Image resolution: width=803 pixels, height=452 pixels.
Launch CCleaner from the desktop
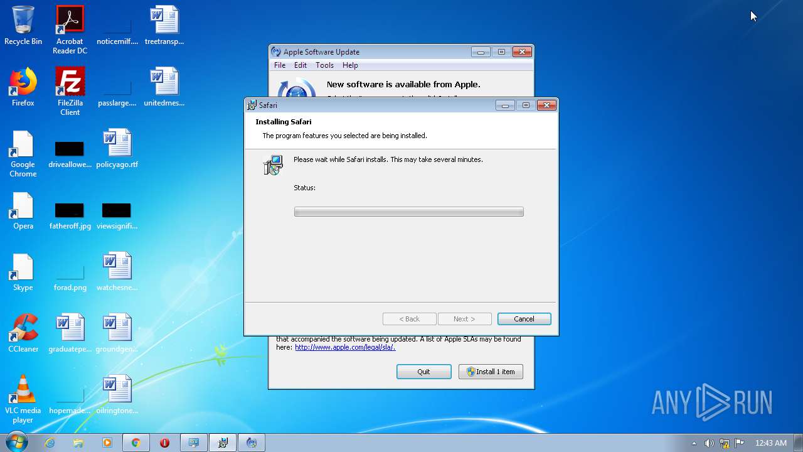pos(23,333)
